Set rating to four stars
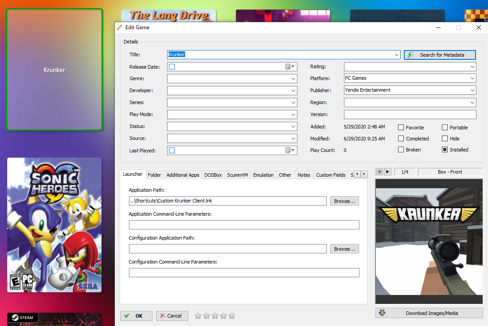 [223, 316]
